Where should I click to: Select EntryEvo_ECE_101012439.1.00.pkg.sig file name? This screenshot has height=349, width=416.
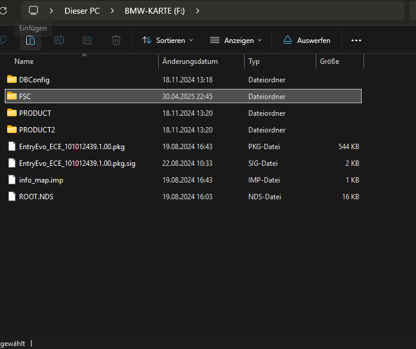coord(77,163)
